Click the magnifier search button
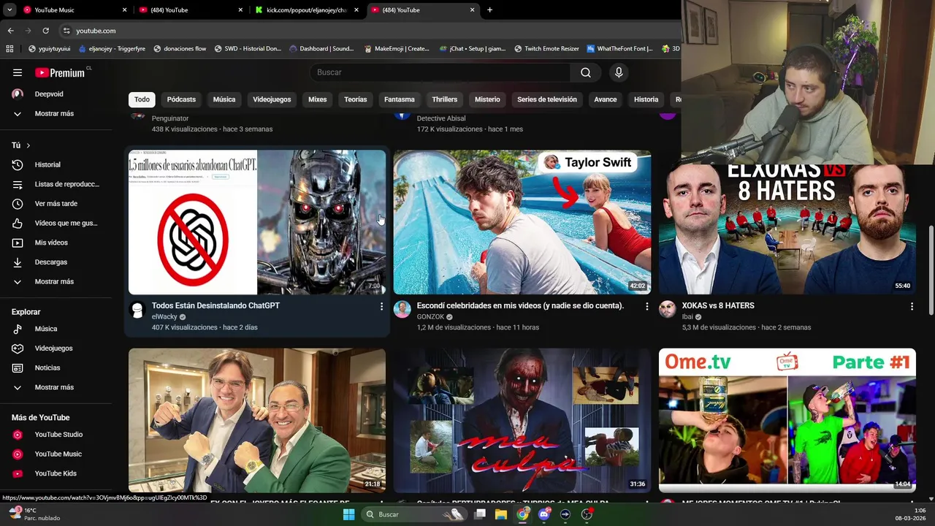This screenshot has height=526, width=935. (586, 72)
